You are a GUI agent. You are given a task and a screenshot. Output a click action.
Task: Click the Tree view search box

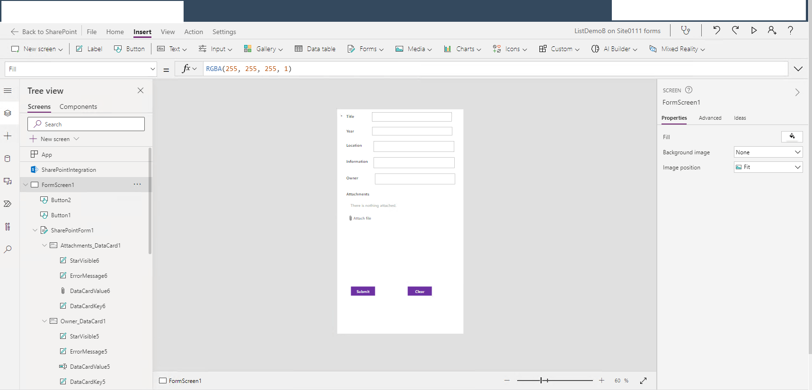[x=86, y=124]
